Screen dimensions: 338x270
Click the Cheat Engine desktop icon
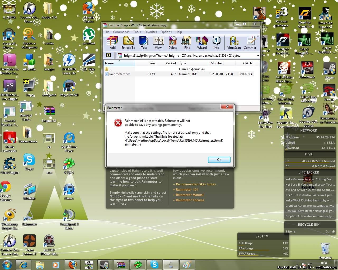10,166
